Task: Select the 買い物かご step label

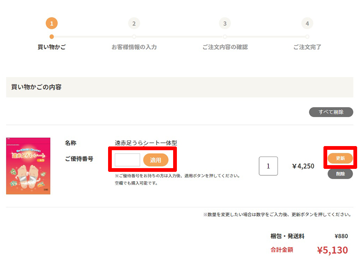Action: click(x=52, y=47)
